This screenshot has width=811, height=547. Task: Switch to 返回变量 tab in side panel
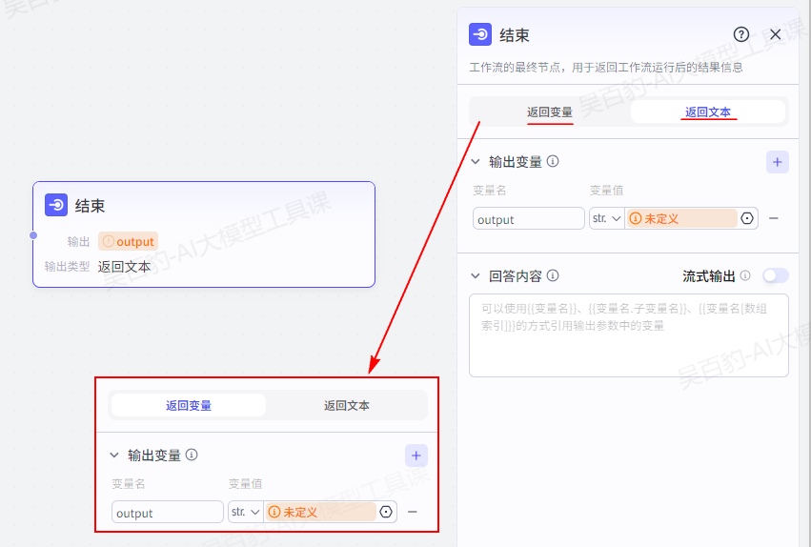click(x=550, y=111)
